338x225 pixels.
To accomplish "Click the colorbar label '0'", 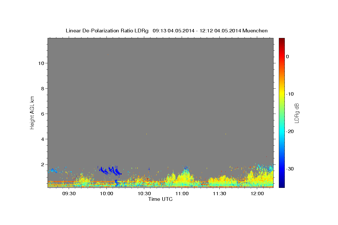I will (288, 57).
